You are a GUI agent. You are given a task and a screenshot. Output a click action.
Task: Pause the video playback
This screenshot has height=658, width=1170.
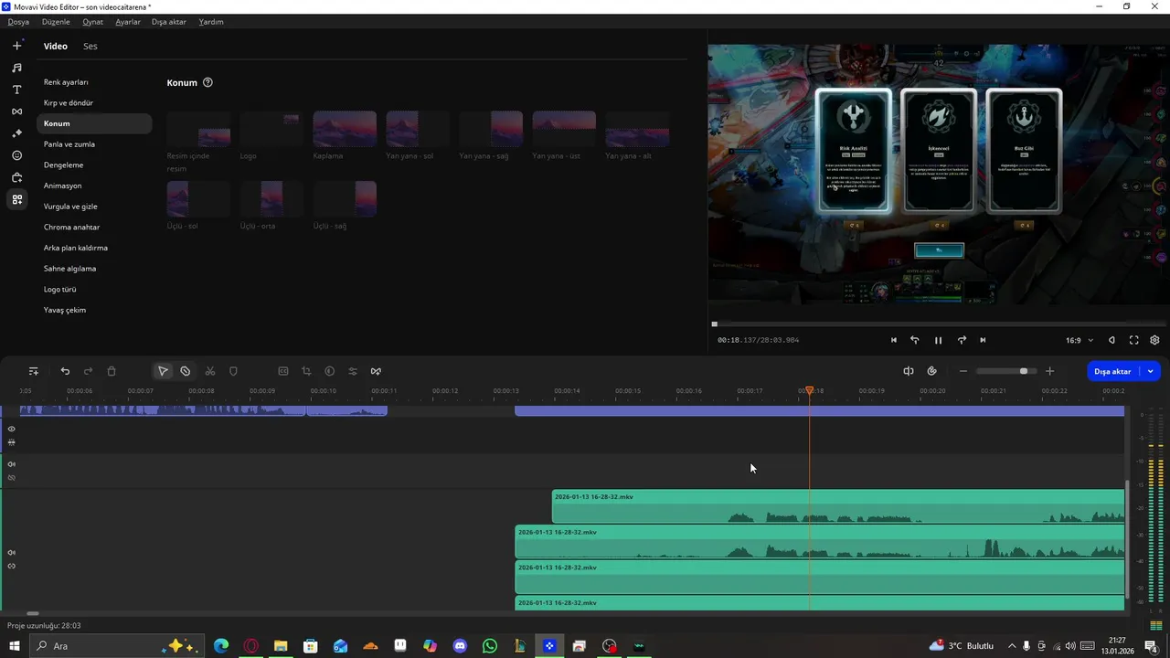click(x=938, y=340)
